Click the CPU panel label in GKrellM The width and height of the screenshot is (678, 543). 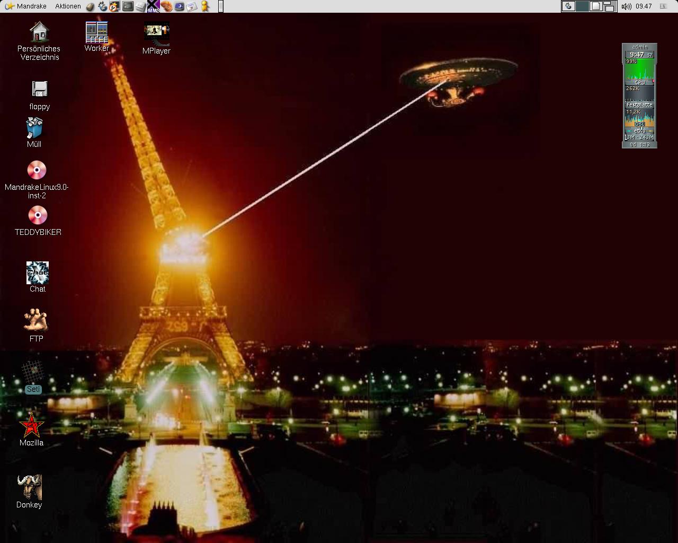[x=640, y=83]
